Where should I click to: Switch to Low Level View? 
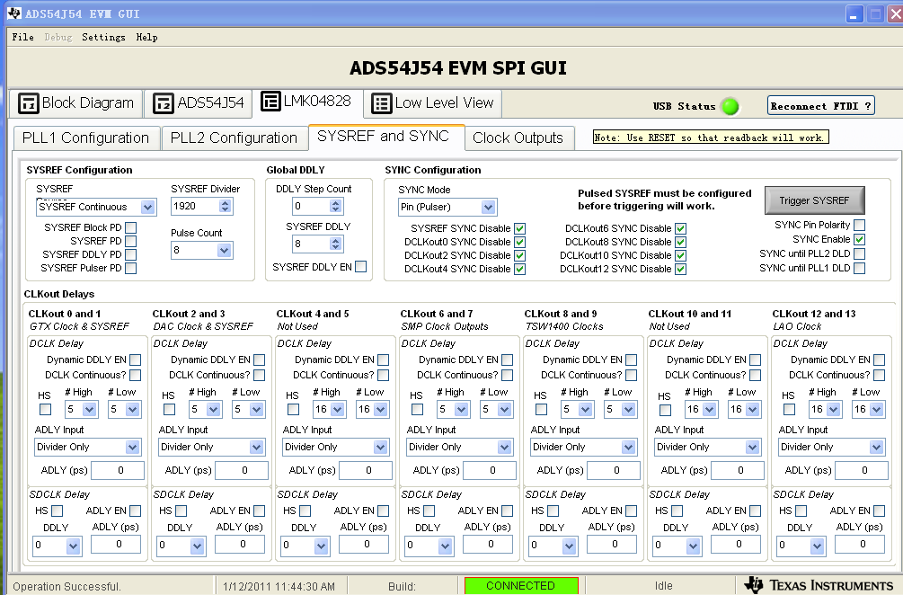(431, 102)
